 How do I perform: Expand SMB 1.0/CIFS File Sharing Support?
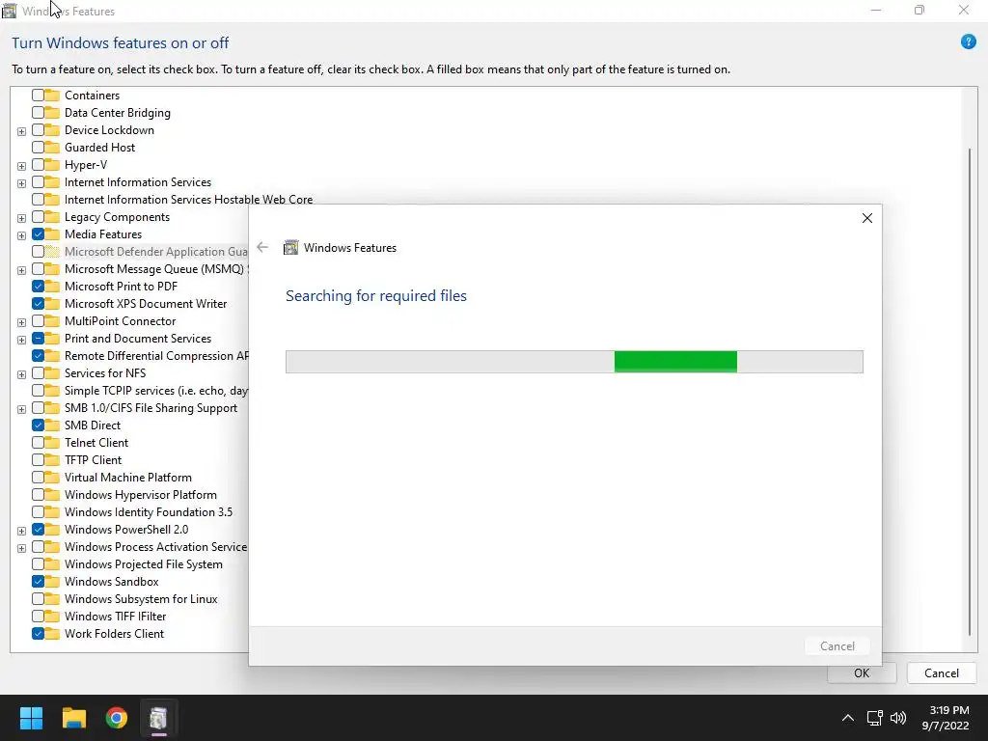(21, 409)
